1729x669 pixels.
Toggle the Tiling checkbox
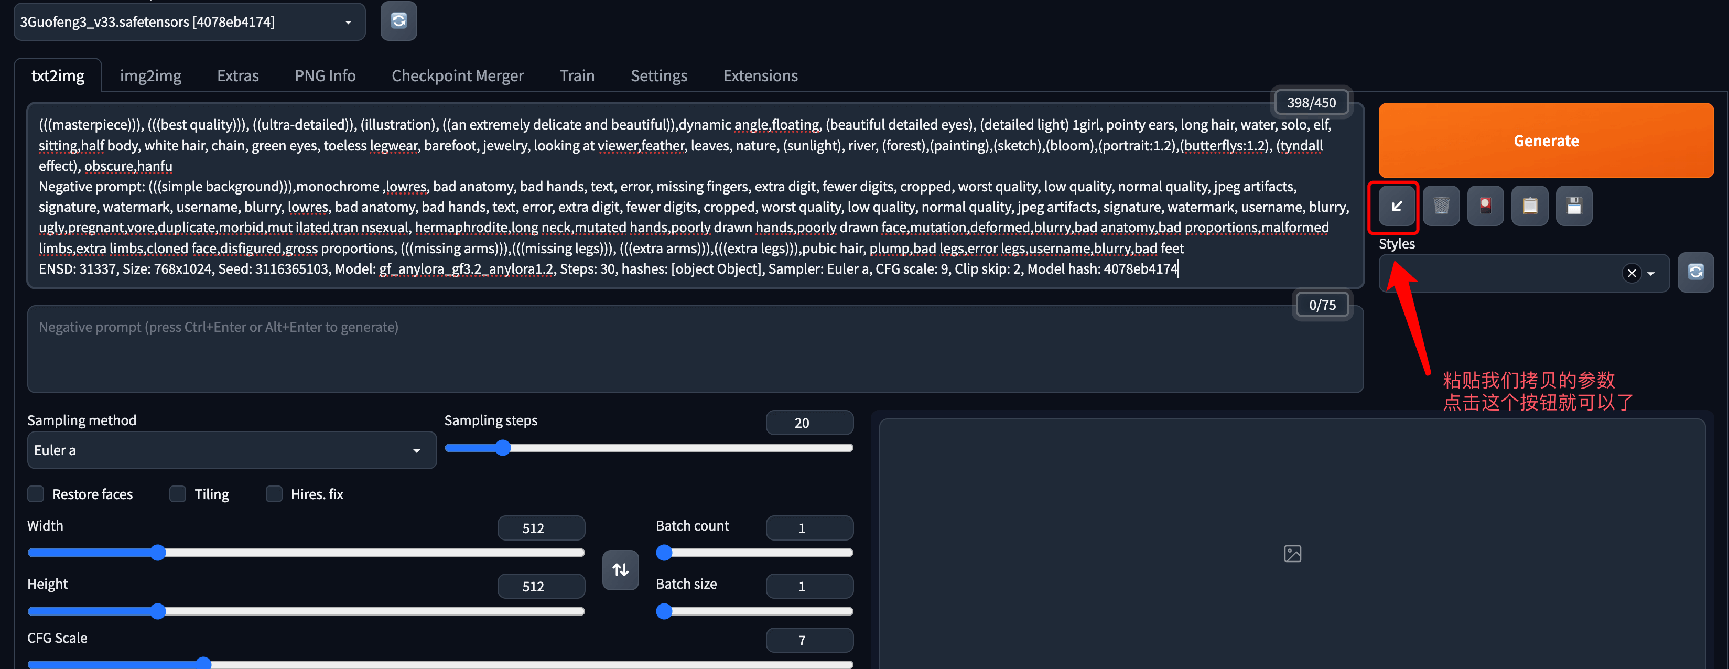coord(178,494)
